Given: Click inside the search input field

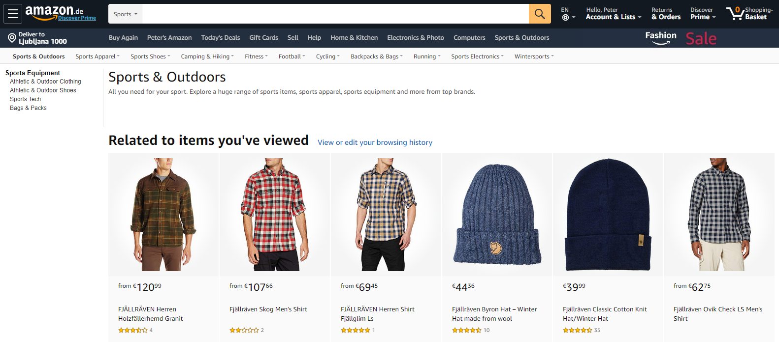Looking at the screenshot, I should (335, 14).
